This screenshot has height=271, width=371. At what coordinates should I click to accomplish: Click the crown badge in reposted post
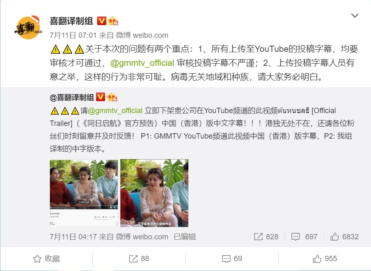tap(112, 97)
